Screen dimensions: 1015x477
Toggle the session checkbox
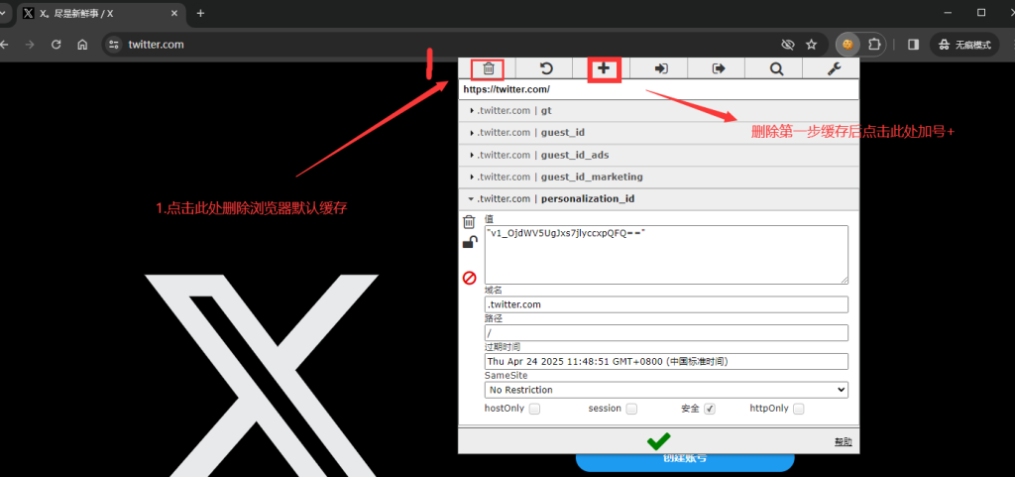(631, 409)
